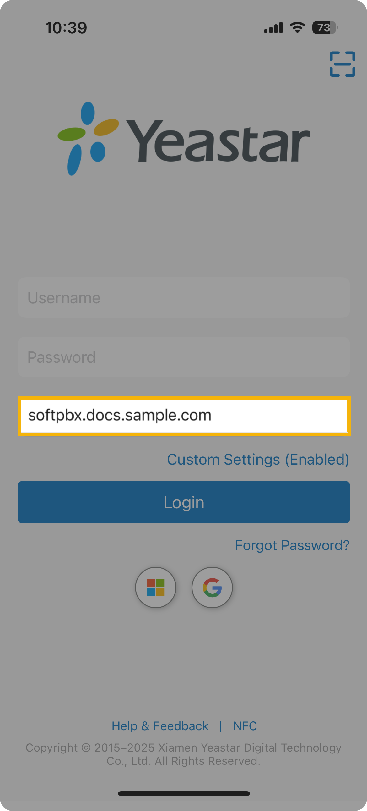Tap the battery level indicator
The image size is (367, 811).
tap(325, 28)
